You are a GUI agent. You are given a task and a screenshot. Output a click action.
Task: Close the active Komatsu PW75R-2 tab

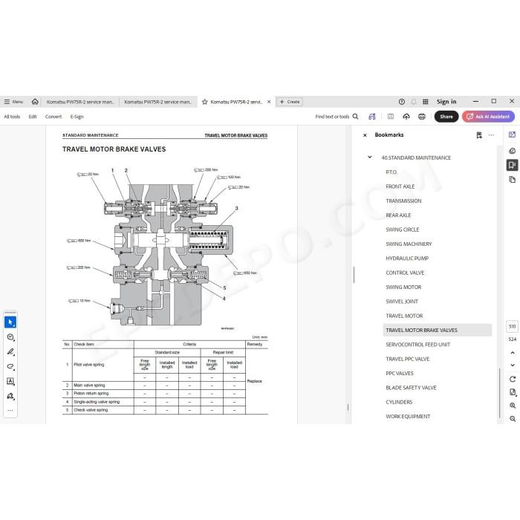[x=269, y=102]
